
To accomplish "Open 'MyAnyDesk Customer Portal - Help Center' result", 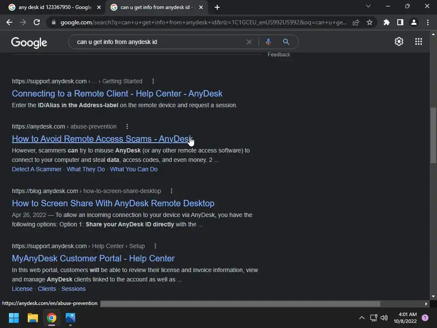I will pos(93,258).
